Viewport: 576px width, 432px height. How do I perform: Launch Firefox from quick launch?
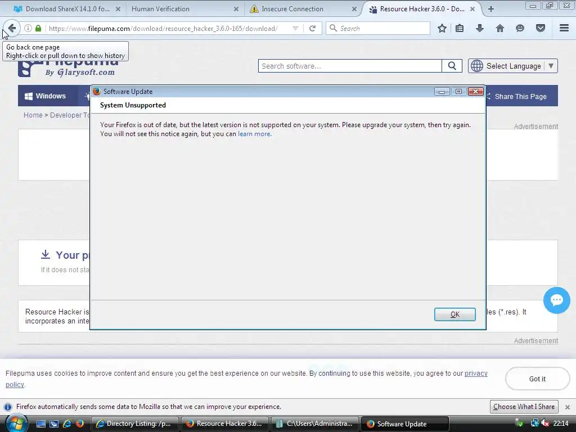pos(79,424)
